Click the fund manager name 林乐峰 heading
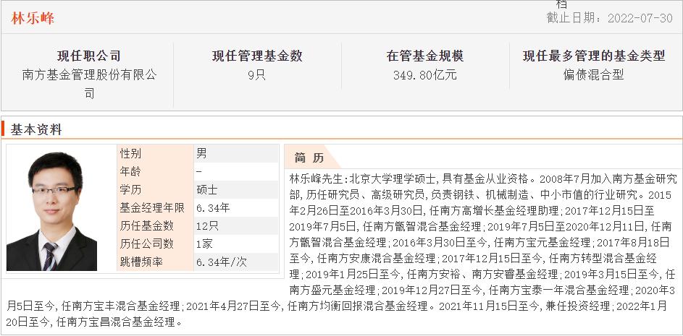 pyautogui.click(x=33, y=18)
